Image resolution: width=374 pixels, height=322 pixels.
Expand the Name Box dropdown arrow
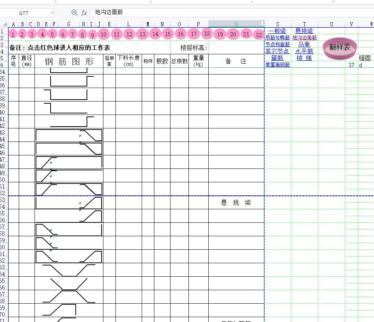52,13
